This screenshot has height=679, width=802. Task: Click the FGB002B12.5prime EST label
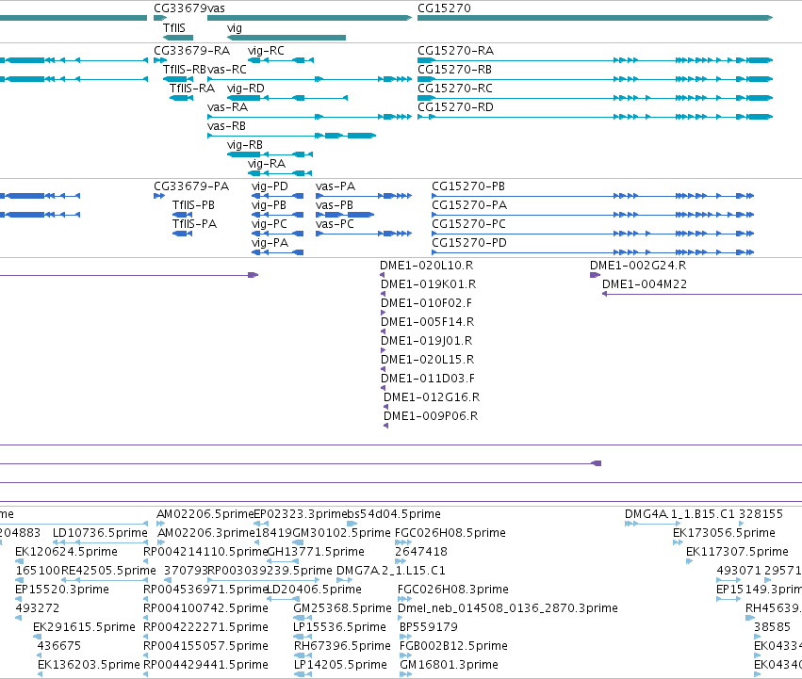[x=453, y=646]
